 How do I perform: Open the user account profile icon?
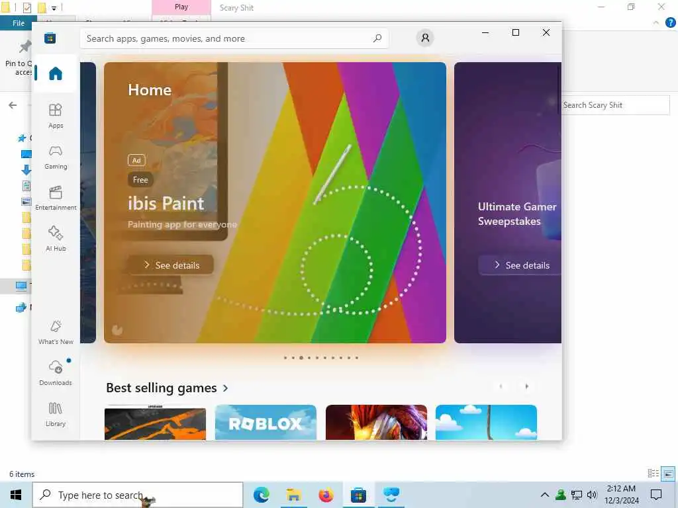[425, 38]
